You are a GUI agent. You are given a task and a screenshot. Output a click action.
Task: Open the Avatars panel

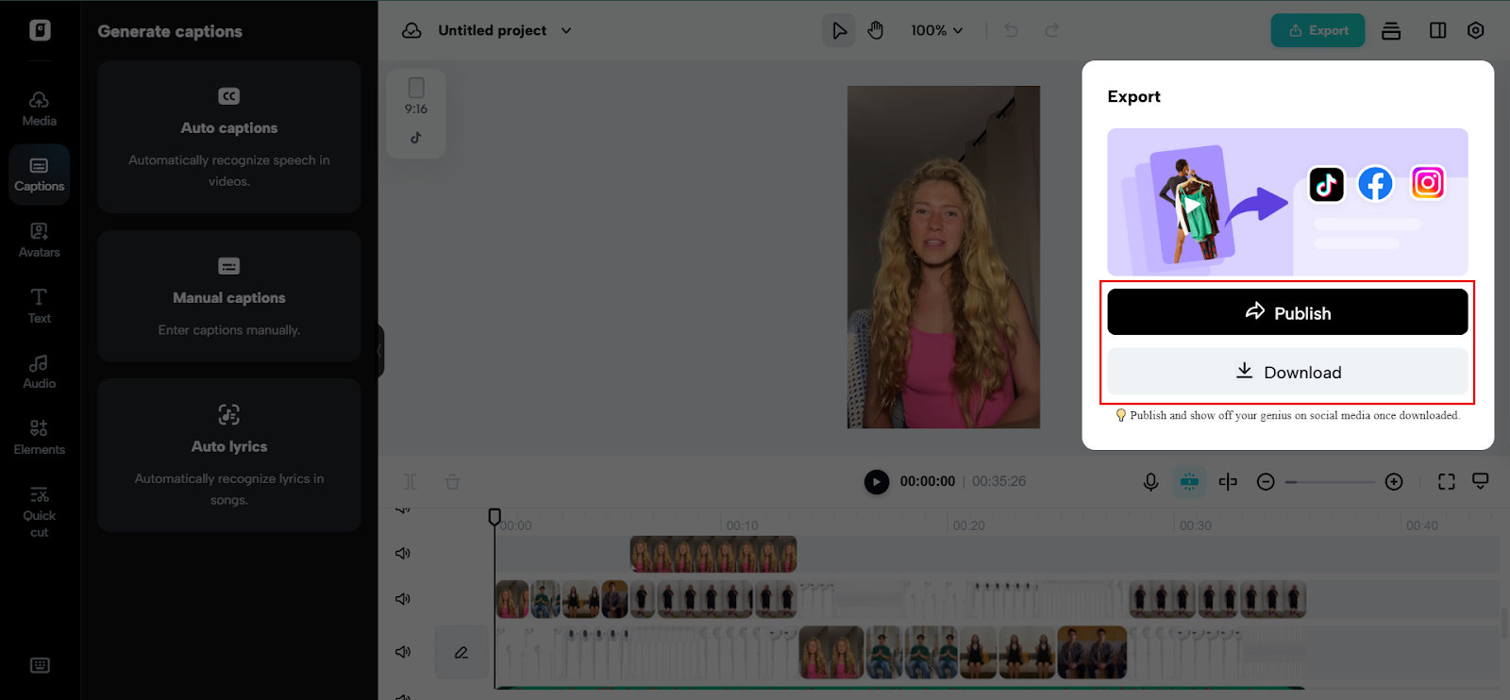pyautogui.click(x=39, y=241)
